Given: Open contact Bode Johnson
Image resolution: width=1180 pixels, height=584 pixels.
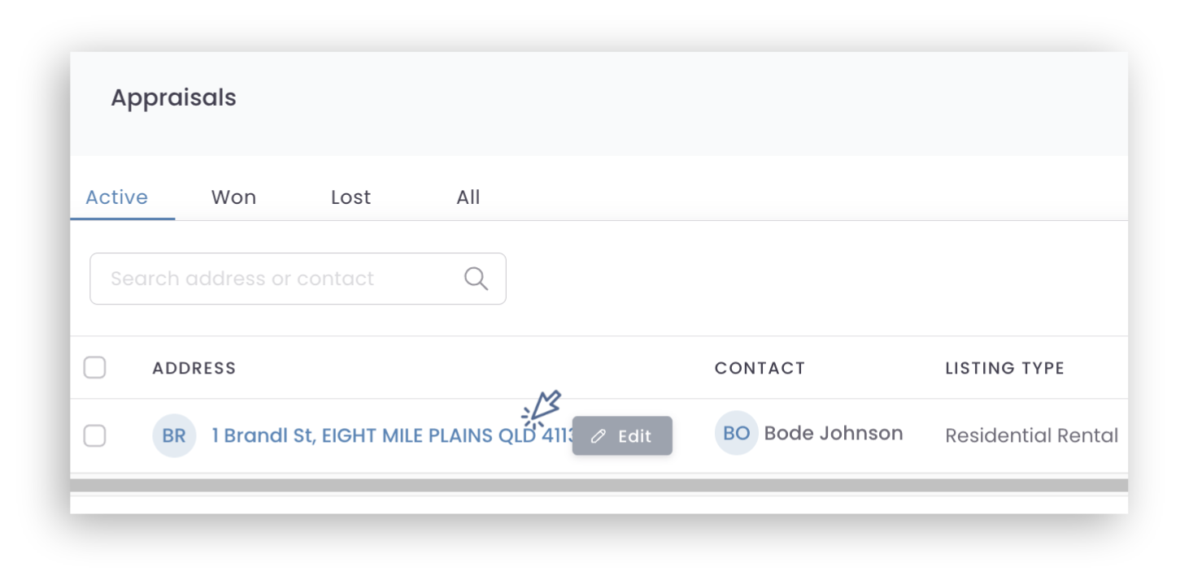Looking at the screenshot, I should tap(834, 434).
